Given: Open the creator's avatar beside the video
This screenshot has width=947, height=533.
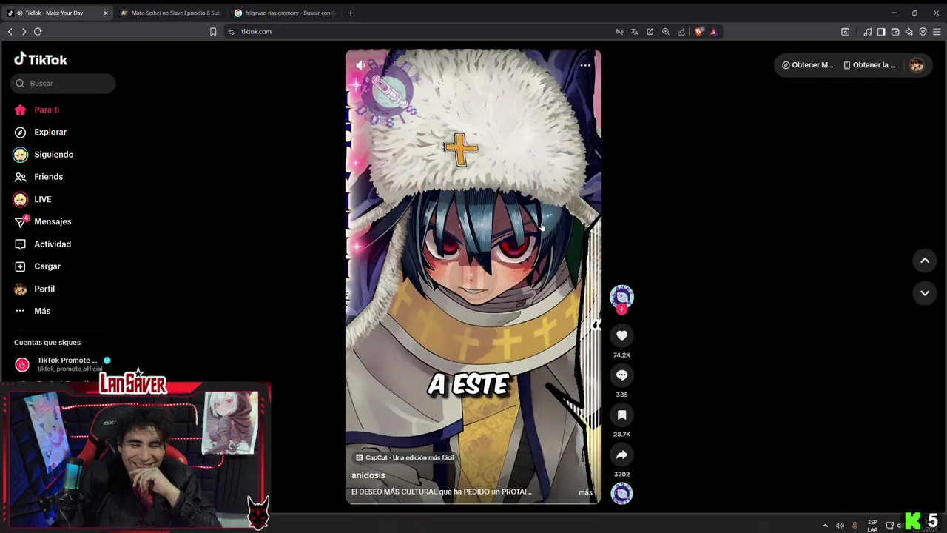Looking at the screenshot, I should (x=621, y=296).
